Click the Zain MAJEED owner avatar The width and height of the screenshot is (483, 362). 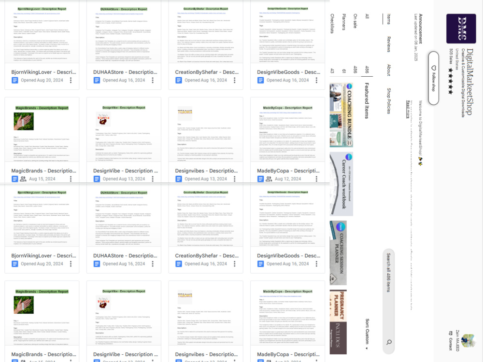pyautogui.click(x=469, y=341)
